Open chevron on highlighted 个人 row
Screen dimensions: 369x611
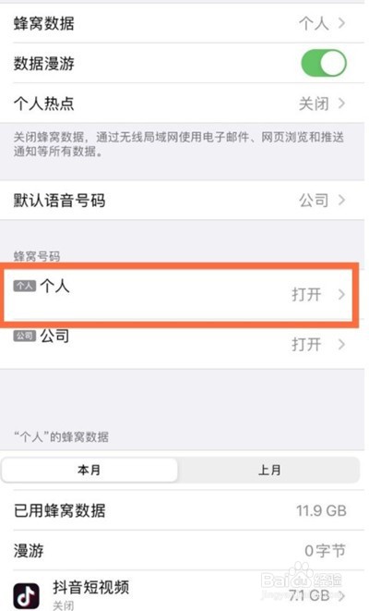click(x=341, y=294)
